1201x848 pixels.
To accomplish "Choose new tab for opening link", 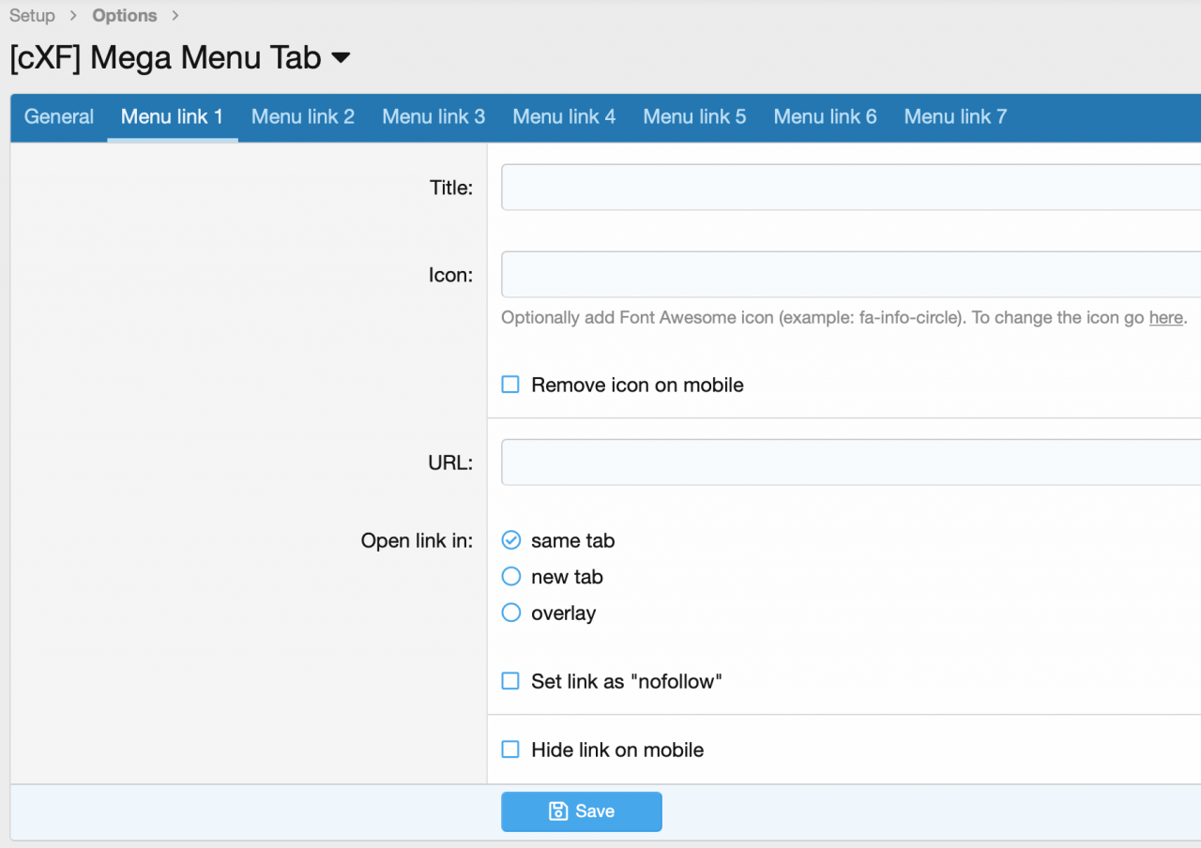I will pyautogui.click(x=511, y=577).
